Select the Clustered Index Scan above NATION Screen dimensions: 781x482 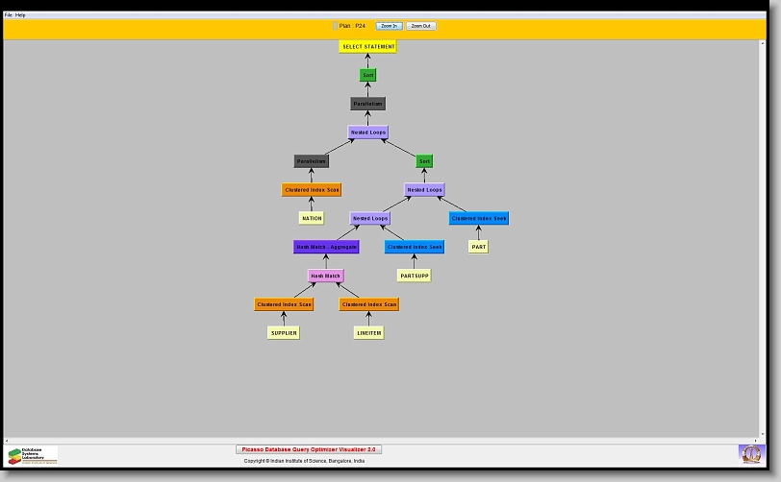click(312, 190)
